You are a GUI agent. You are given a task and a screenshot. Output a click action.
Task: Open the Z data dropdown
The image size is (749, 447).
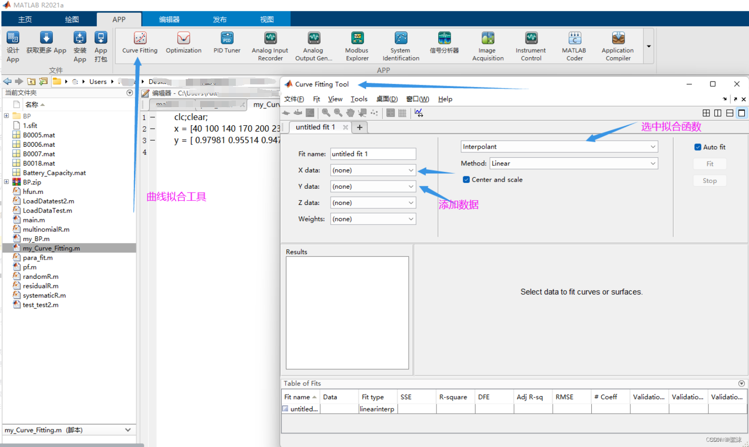(373, 203)
